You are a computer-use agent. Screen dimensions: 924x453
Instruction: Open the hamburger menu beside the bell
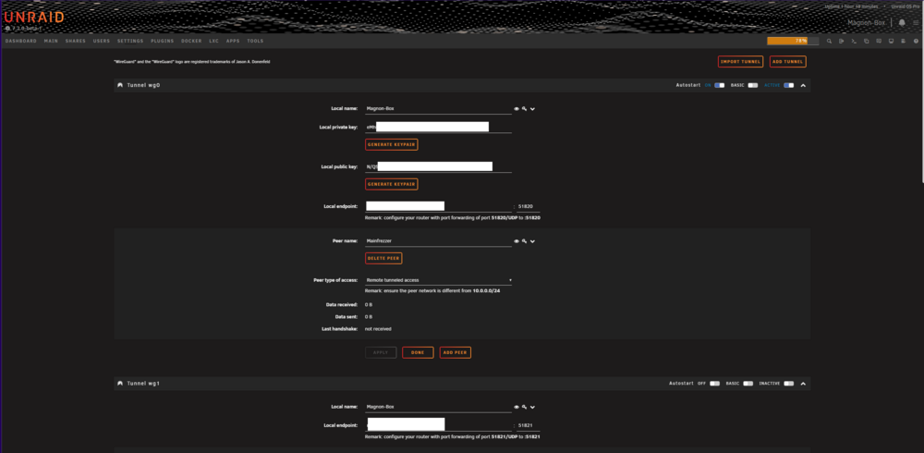[915, 22]
